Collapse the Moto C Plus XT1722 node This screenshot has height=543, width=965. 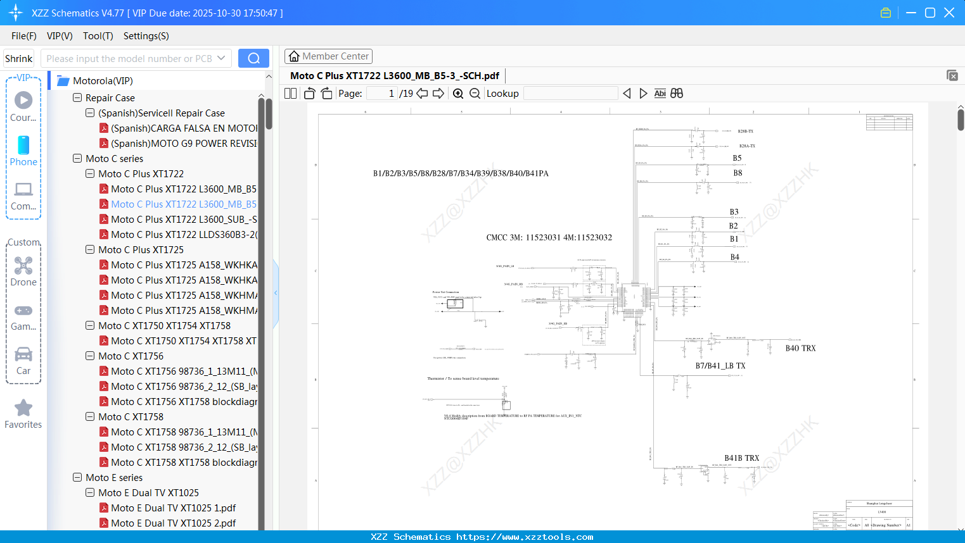[90, 174]
